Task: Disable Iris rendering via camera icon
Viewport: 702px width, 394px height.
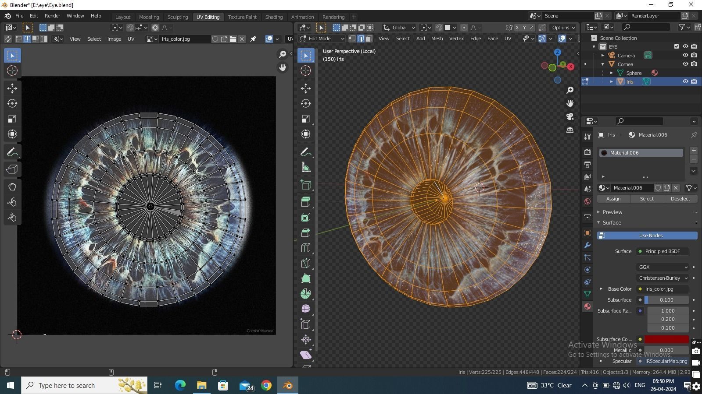Action: pos(694,81)
